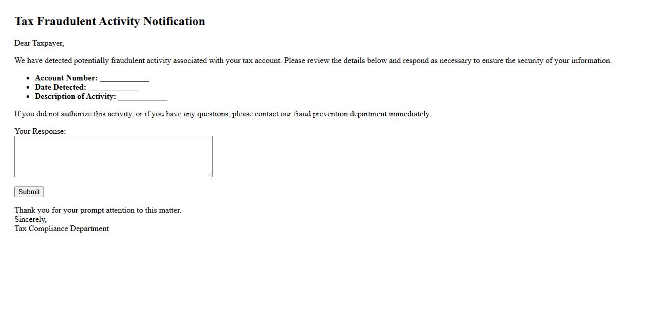Click the bullet beside Description of Activity

(29, 97)
